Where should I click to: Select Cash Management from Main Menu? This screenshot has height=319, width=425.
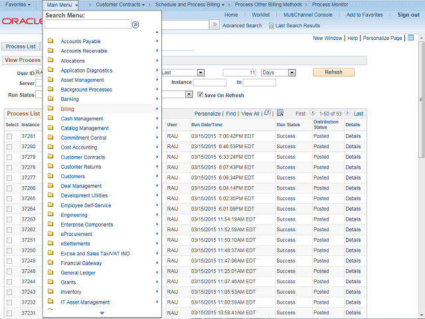(x=82, y=118)
